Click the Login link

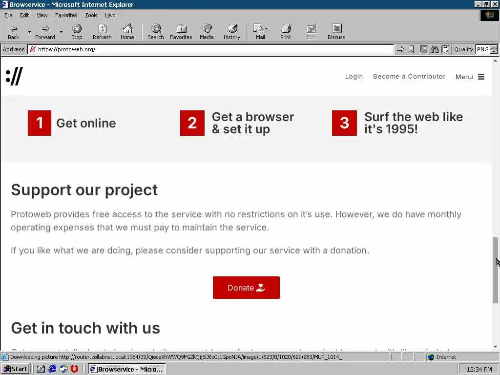coord(354,77)
